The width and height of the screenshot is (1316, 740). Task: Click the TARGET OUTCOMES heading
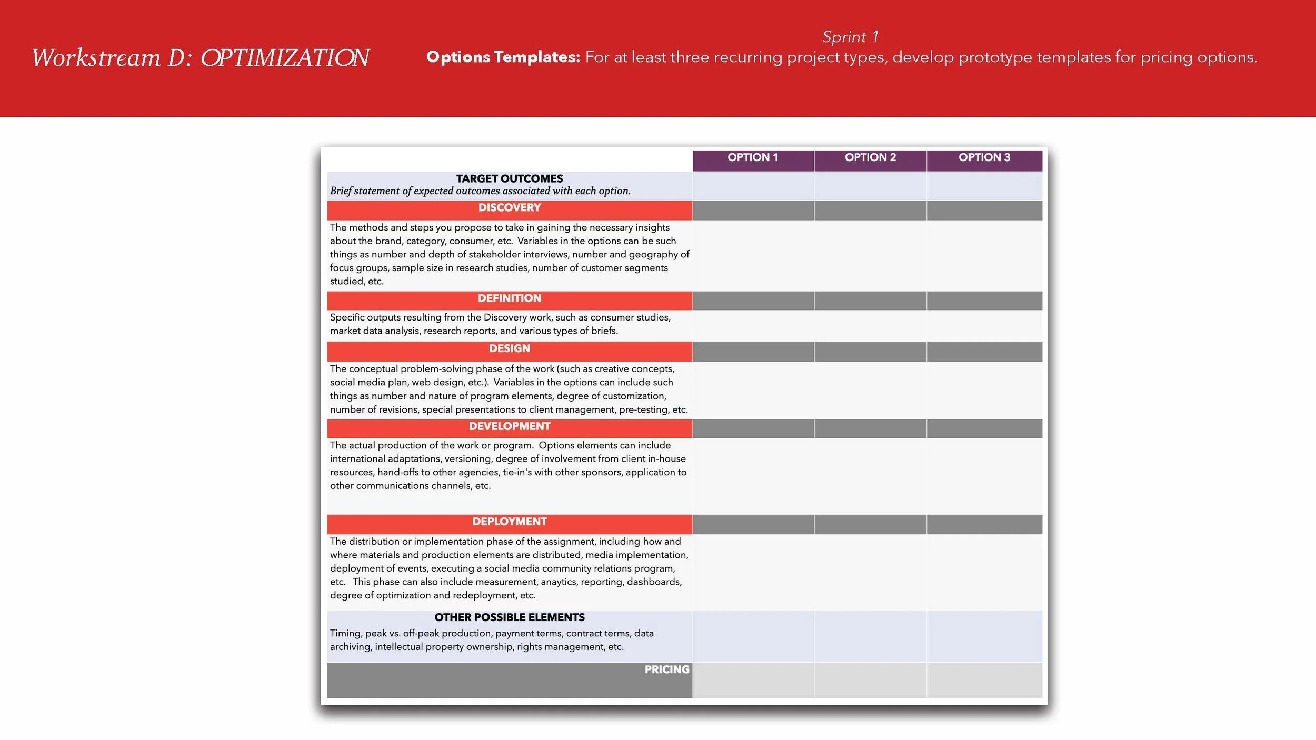click(x=509, y=179)
